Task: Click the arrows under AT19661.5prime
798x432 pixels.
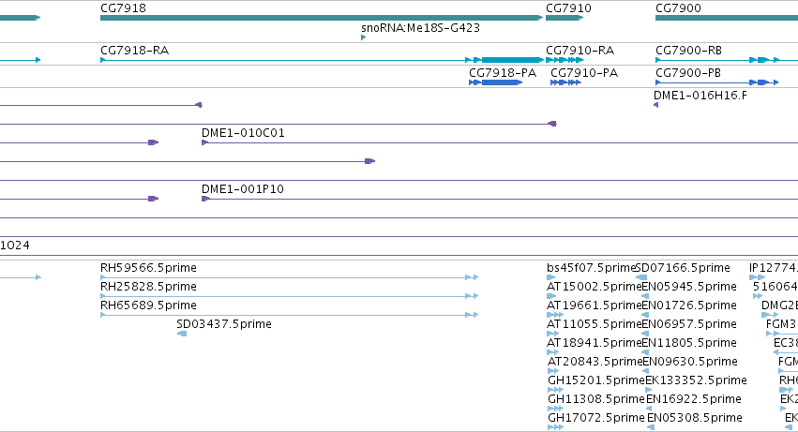Action: coord(555,315)
